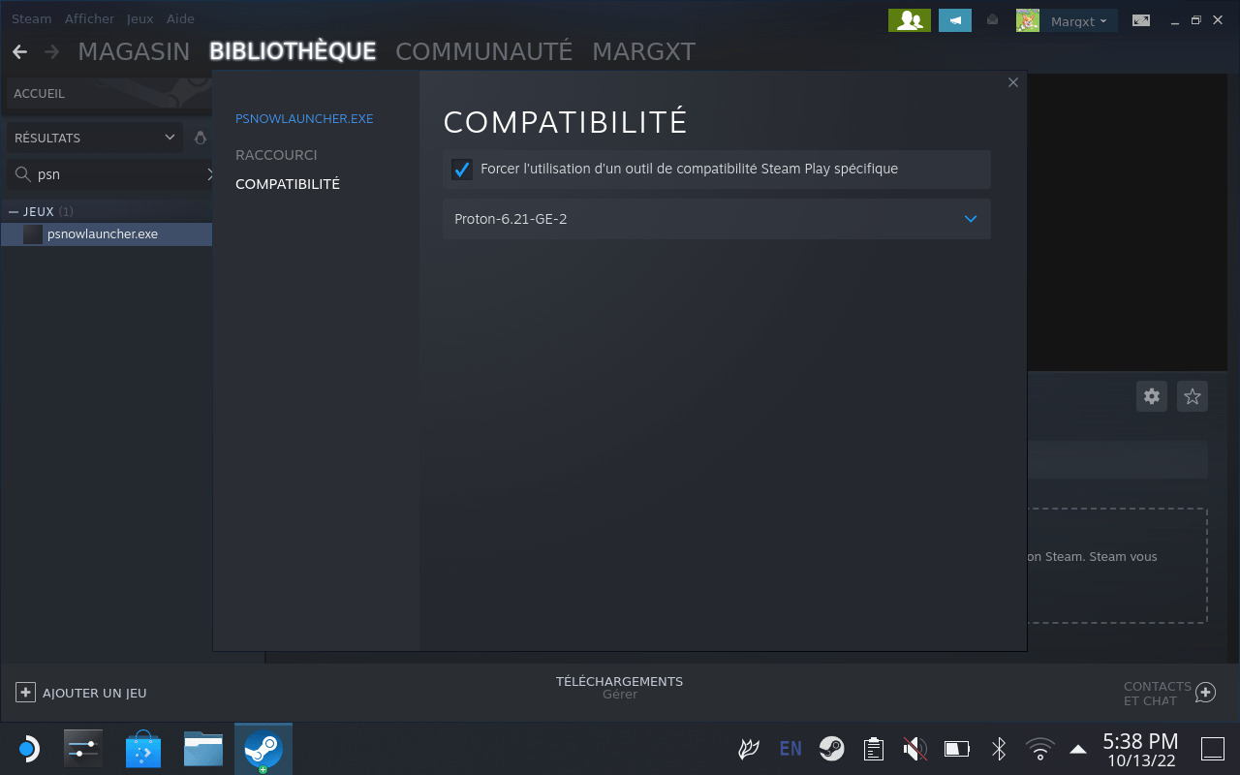Click the PSNOWLAUNCHER.EXE dialog title
Screen dimensions: 1240x775
click(304, 119)
